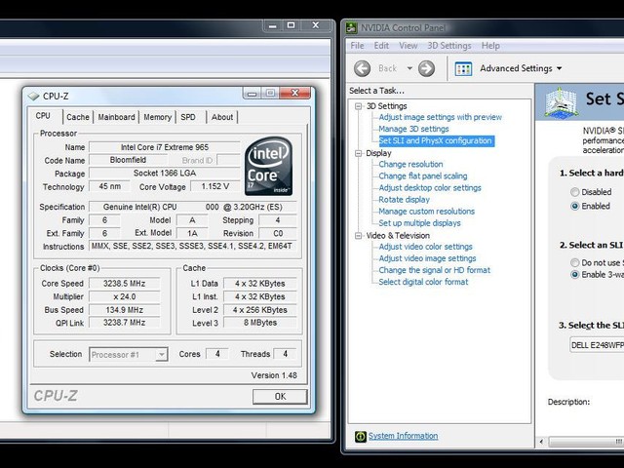Open the File menu
The height and width of the screenshot is (468, 624).
click(x=357, y=46)
